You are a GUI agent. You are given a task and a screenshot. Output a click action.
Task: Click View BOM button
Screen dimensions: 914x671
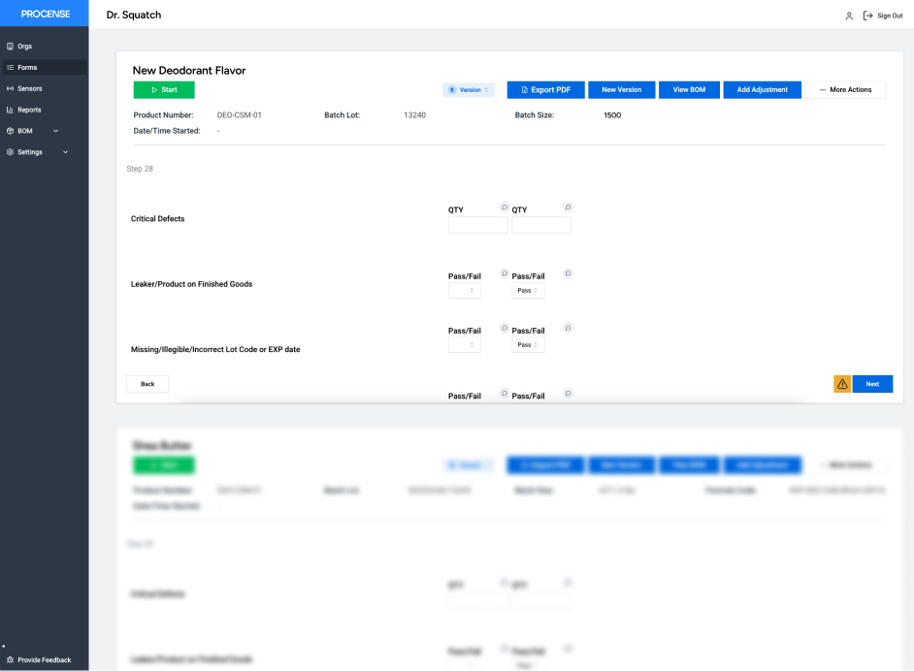coord(689,90)
